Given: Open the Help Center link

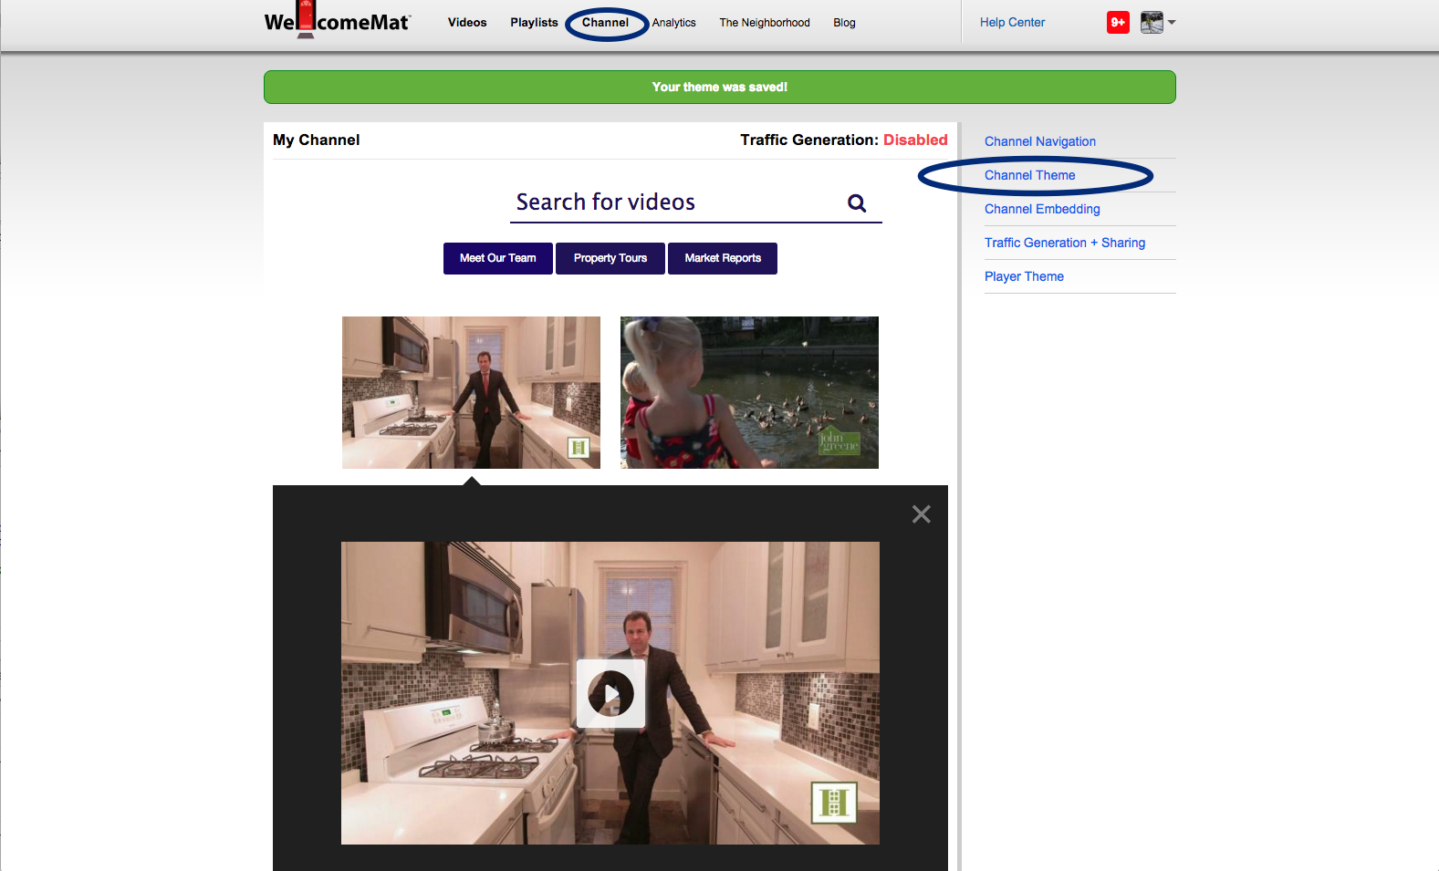Looking at the screenshot, I should click(x=1012, y=23).
